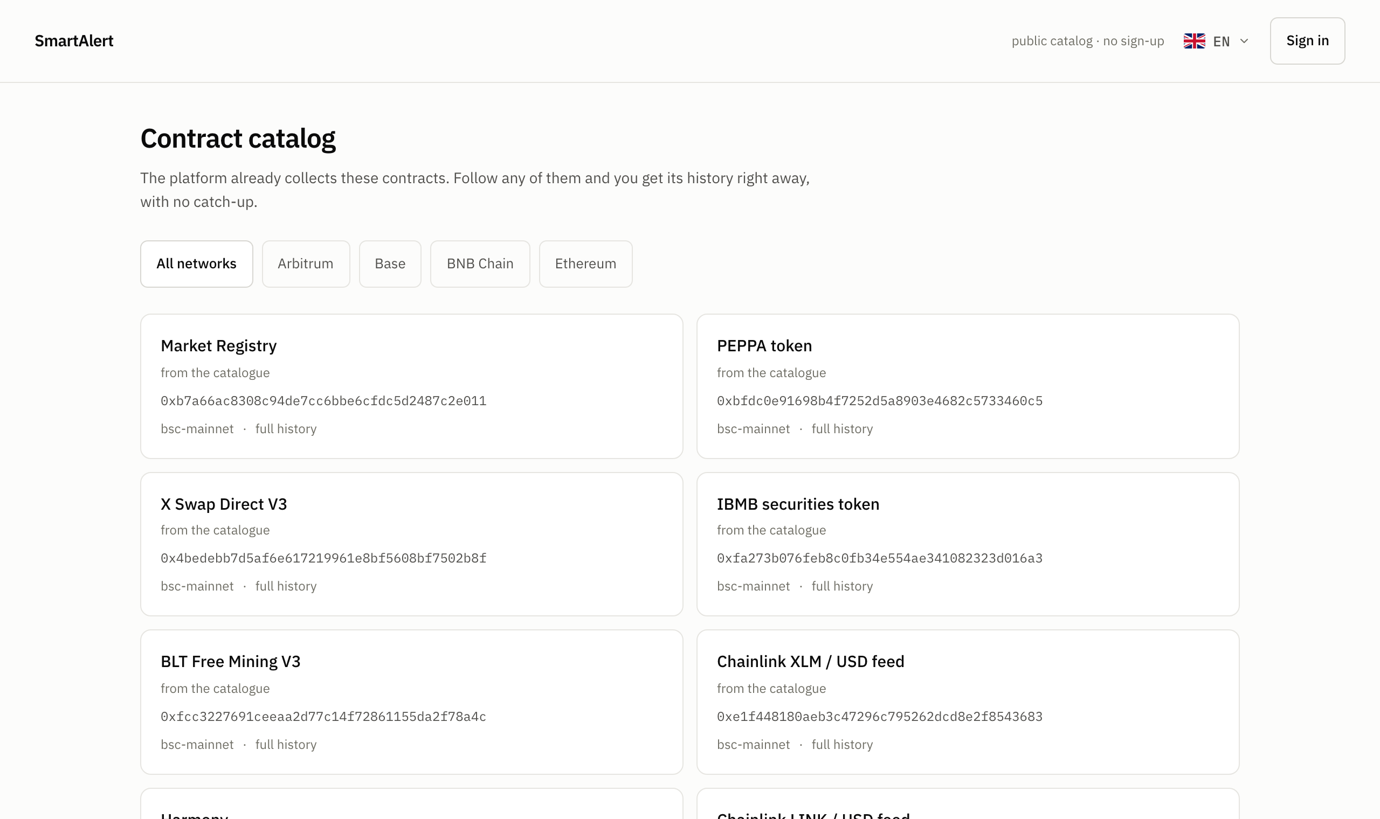Click the X Swap address 0x4bedebb7…
Viewport: 1380px width, 819px height.
[x=323, y=558]
